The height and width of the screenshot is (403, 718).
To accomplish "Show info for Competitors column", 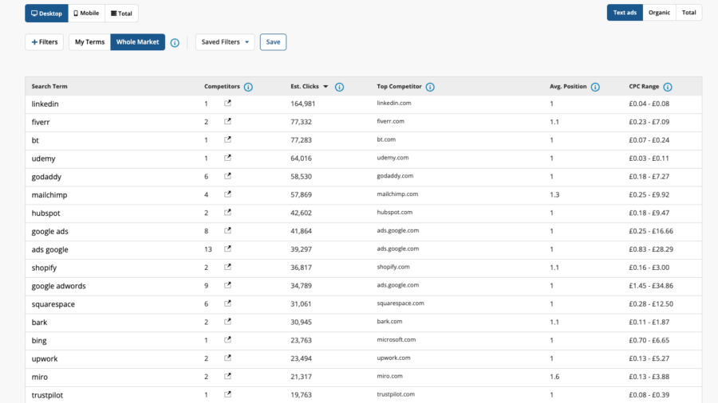I will point(248,87).
